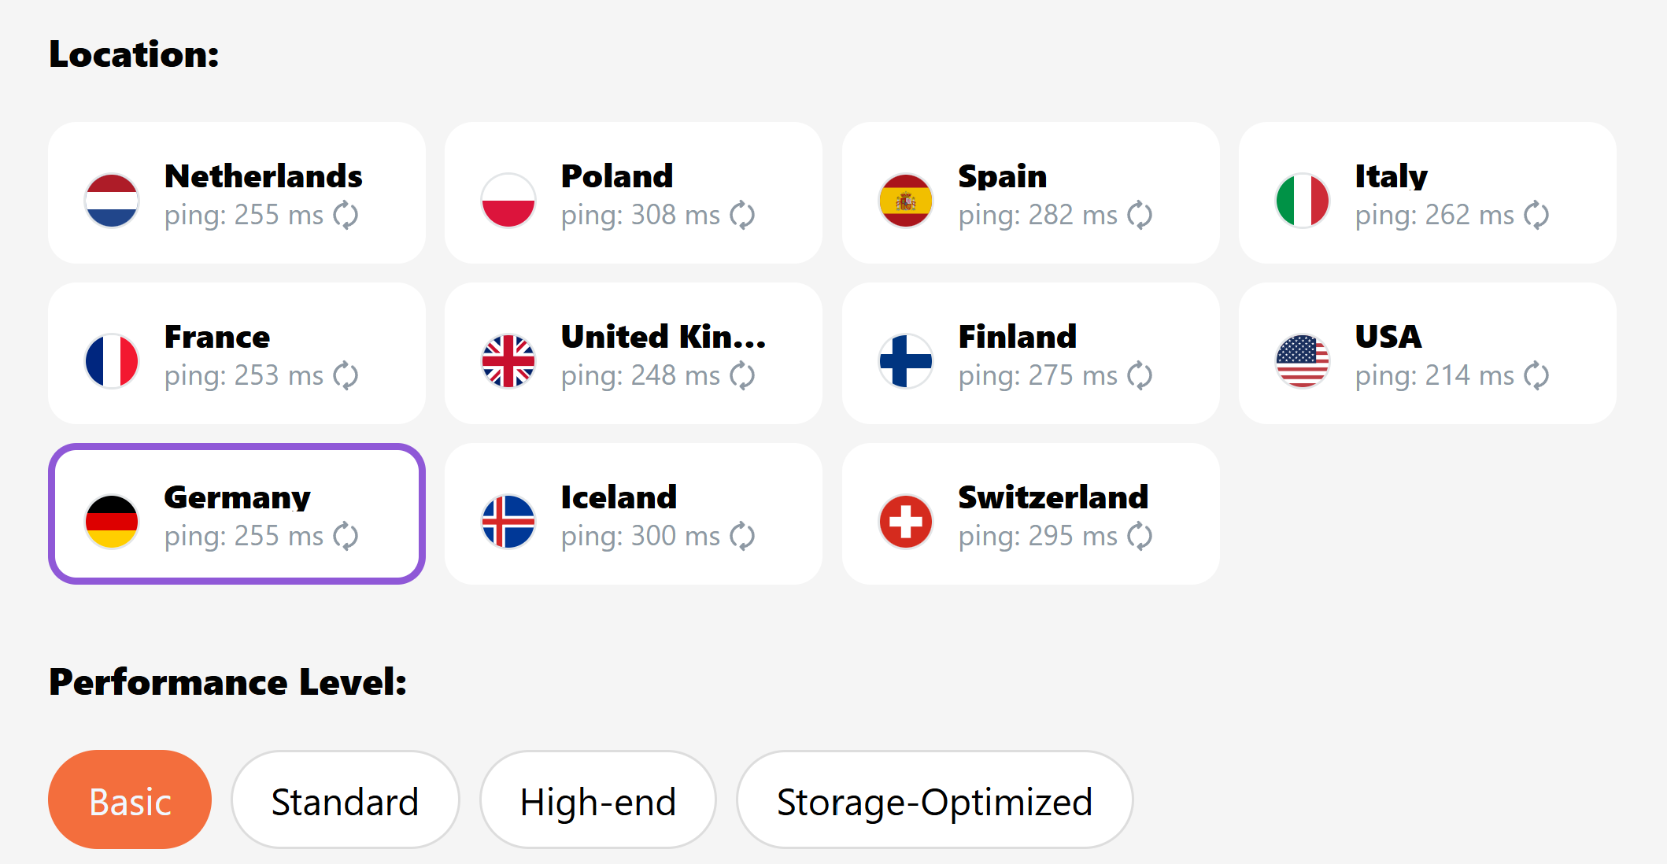
Task: Choose the High-end performance level
Action: point(598,801)
